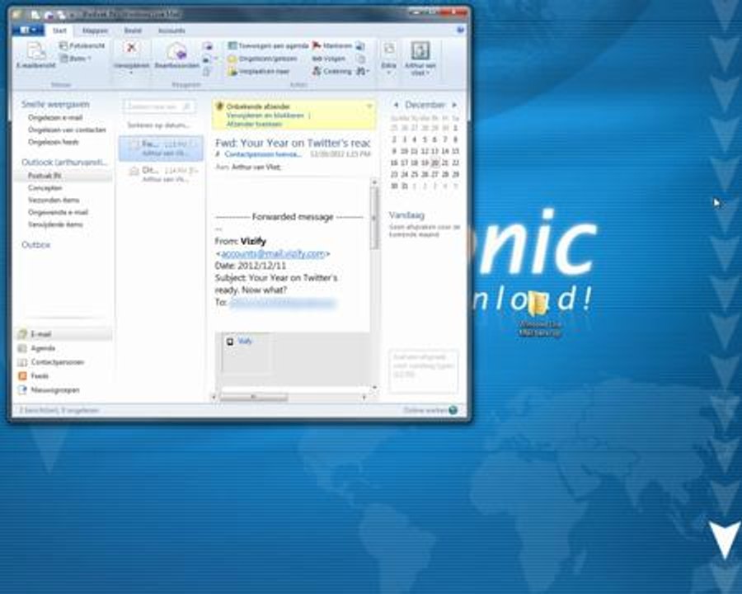The height and width of the screenshot is (594, 742).
Task: Select Ongelezen feeds quick view
Action: pyautogui.click(x=53, y=142)
